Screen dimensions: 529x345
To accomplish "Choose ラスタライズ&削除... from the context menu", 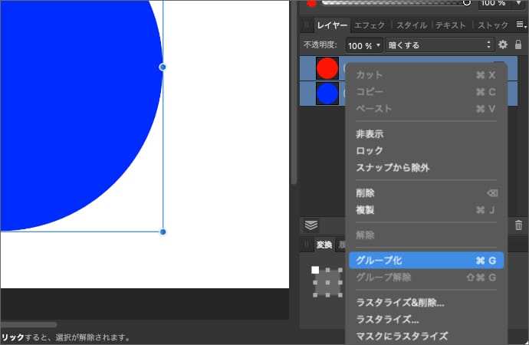I will (399, 302).
